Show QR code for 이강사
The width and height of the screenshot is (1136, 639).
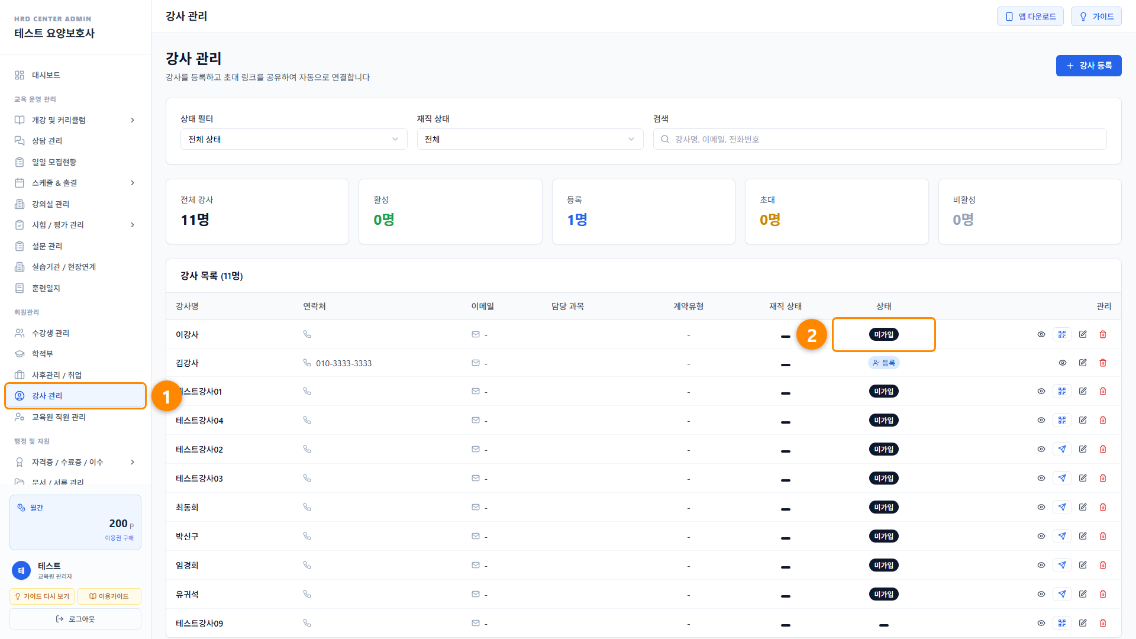(x=1062, y=334)
